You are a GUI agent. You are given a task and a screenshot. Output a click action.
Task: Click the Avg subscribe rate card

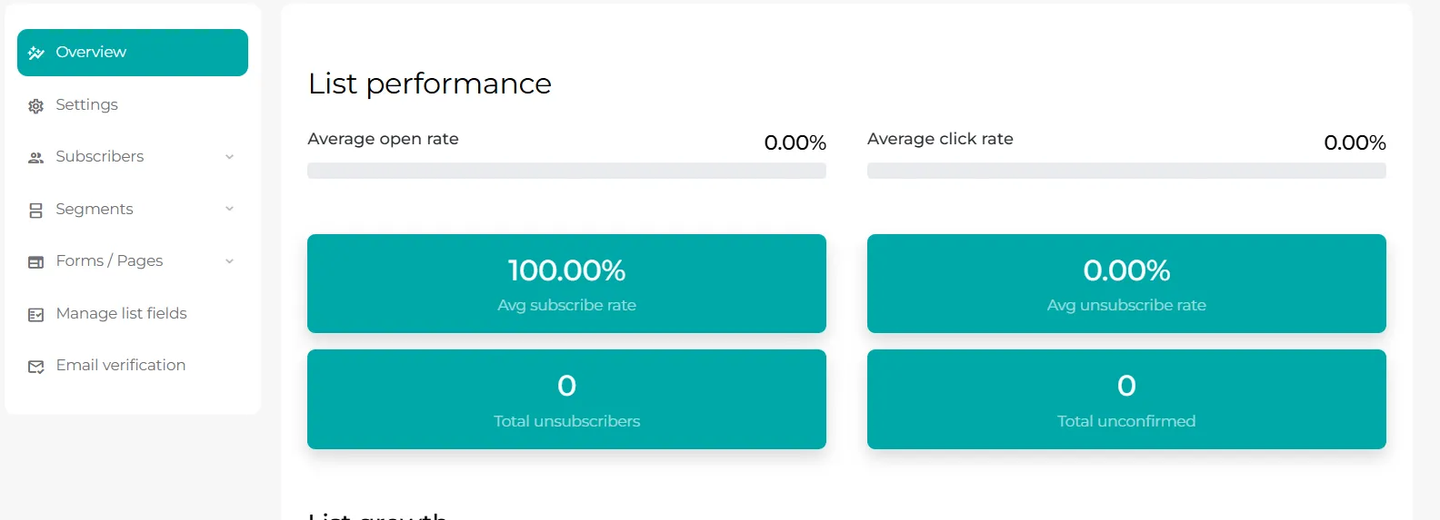pyautogui.click(x=566, y=284)
